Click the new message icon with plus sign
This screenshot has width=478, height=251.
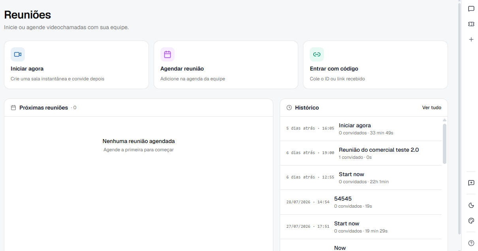[471, 183]
